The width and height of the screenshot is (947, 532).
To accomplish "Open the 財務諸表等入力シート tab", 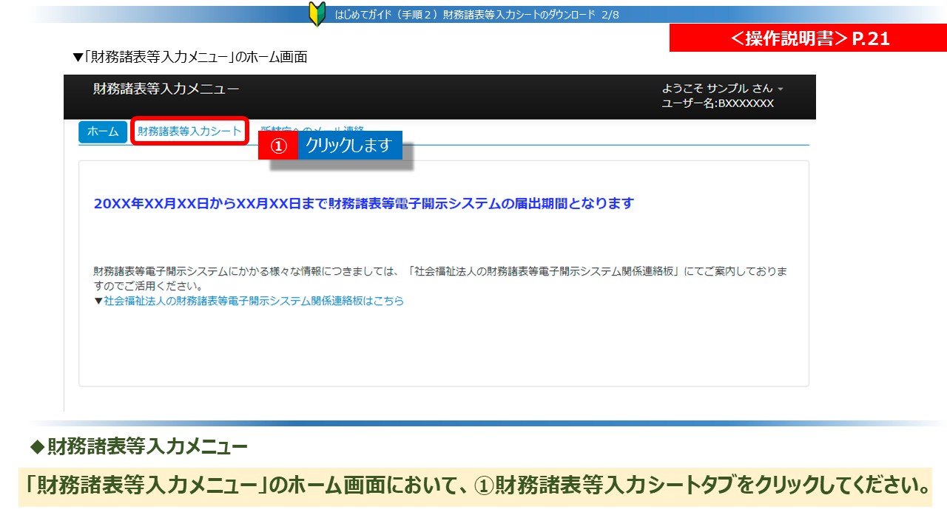I will pyautogui.click(x=189, y=132).
